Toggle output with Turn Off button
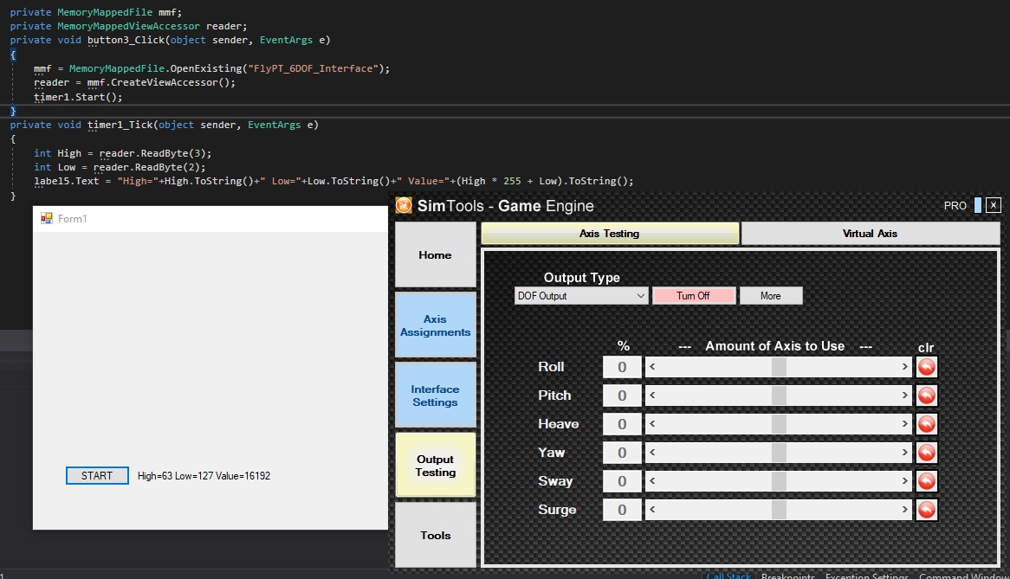 (694, 296)
